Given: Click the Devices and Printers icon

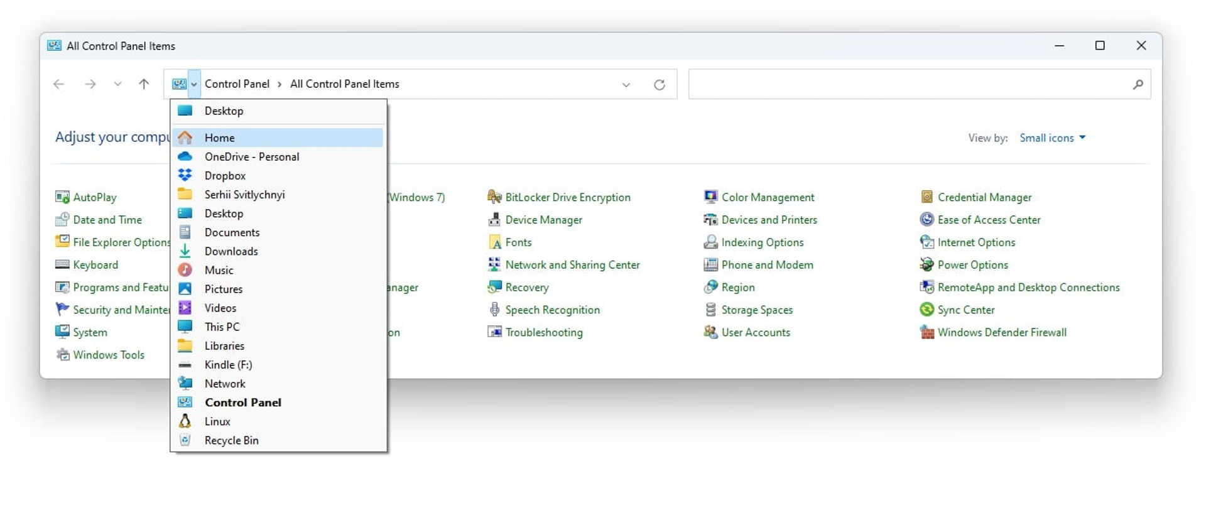Looking at the screenshot, I should coord(710,220).
